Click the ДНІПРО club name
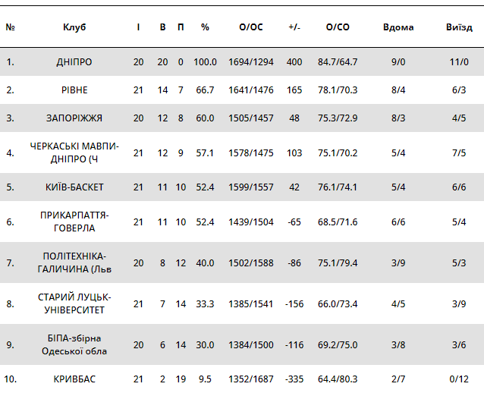This screenshot has height=393, width=484. [x=74, y=62]
